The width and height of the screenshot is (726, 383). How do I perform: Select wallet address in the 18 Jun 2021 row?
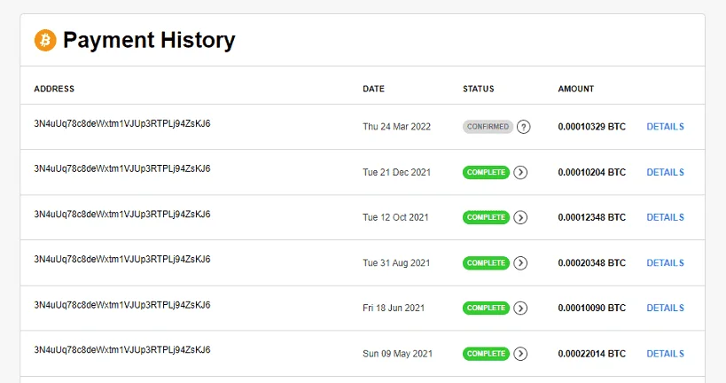pyautogui.click(x=122, y=305)
